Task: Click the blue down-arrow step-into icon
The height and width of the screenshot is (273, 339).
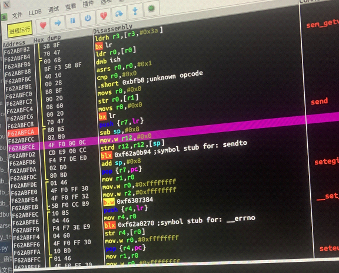Action: [135, 11]
